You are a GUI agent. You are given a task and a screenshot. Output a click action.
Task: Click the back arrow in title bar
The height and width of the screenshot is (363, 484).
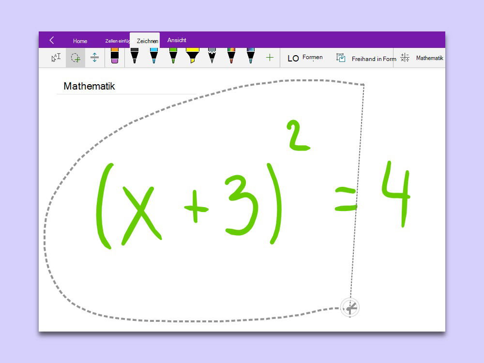point(52,41)
